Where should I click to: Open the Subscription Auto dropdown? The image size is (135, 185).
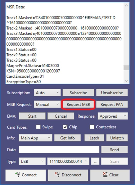click(x=47, y=92)
